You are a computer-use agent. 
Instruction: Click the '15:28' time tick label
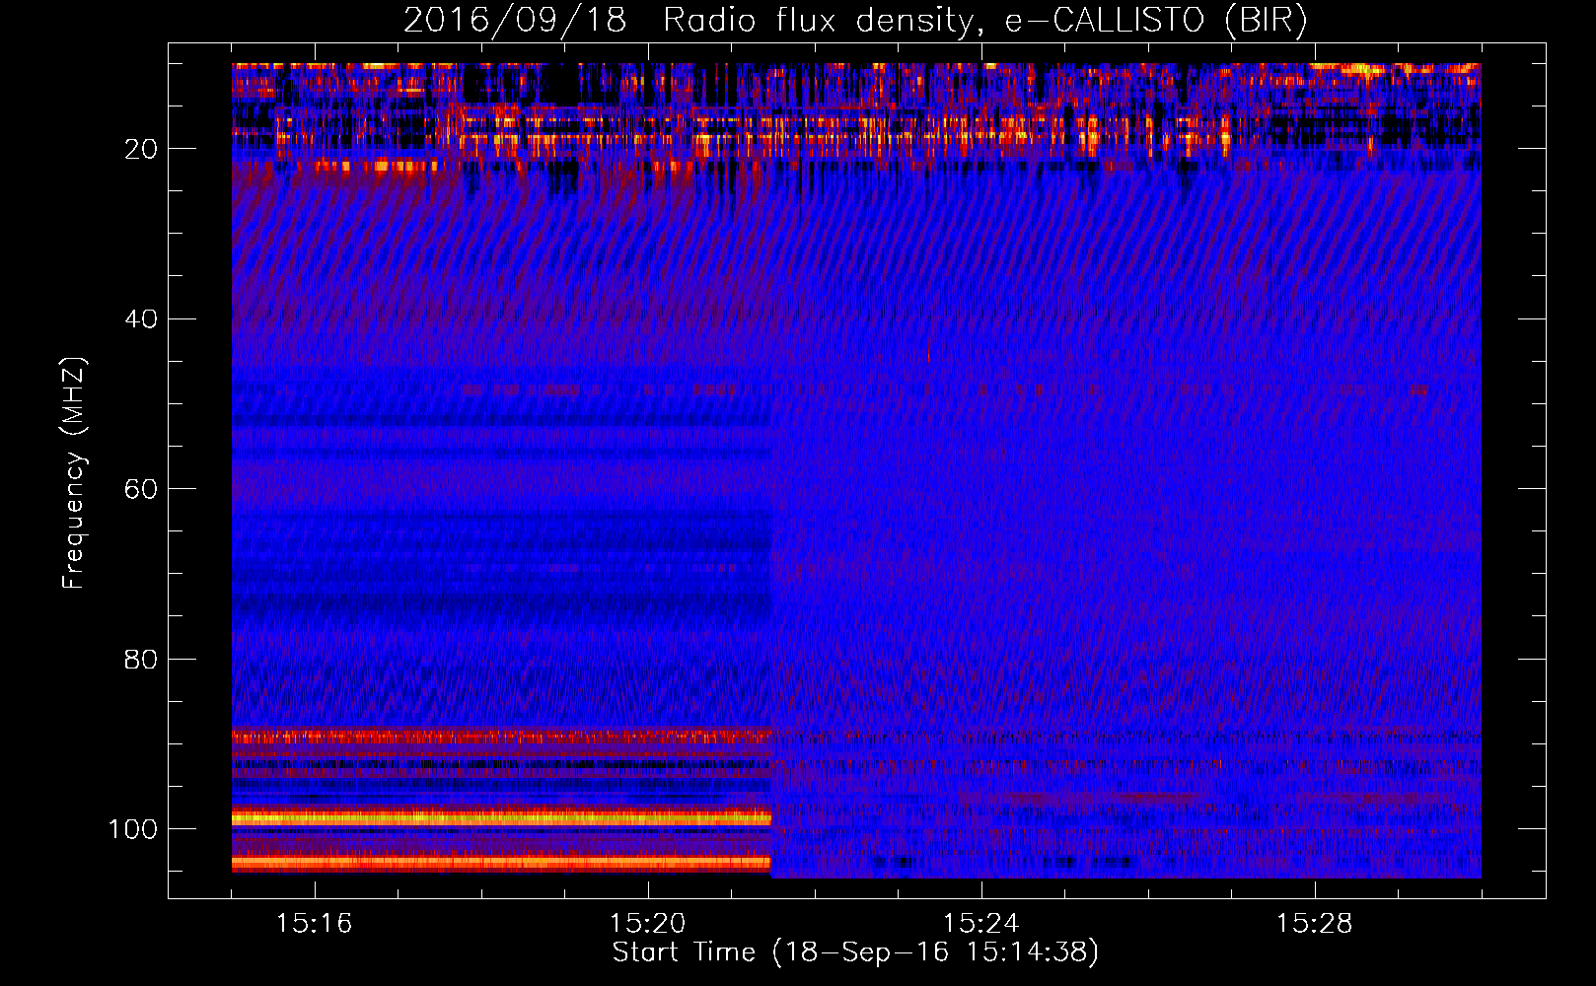(1314, 924)
